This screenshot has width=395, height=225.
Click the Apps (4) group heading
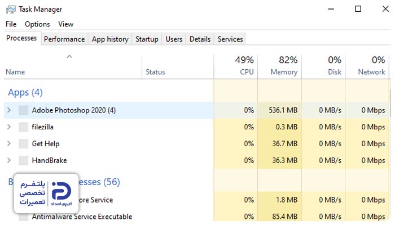click(25, 92)
